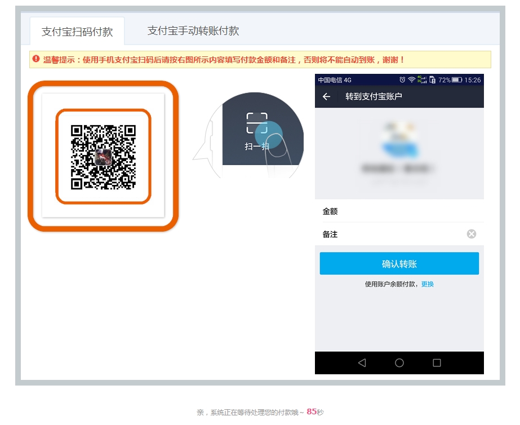Tap the back arrow beside 转到支付宝账户
The height and width of the screenshot is (425, 520).
pyautogui.click(x=326, y=96)
